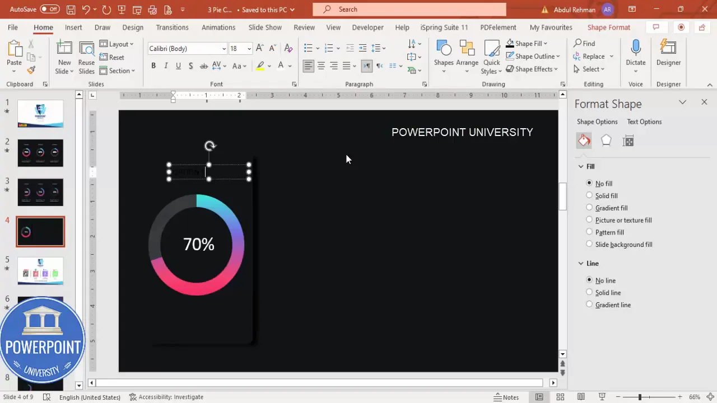Select Solid line option
Image resolution: width=717 pixels, height=403 pixels.
point(589,292)
